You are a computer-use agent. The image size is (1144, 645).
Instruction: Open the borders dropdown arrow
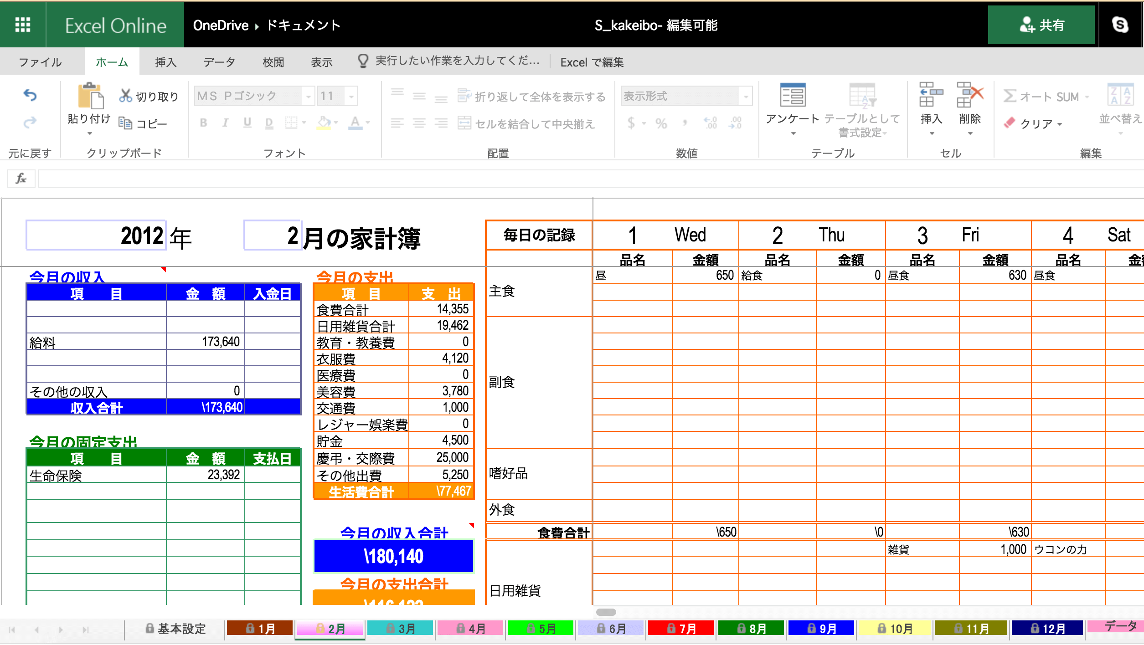click(304, 123)
